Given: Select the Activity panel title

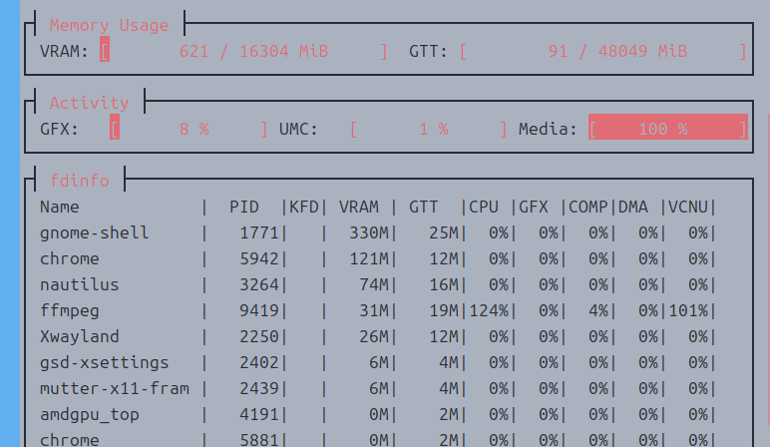Looking at the screenshot, I should tap(89, 103).
